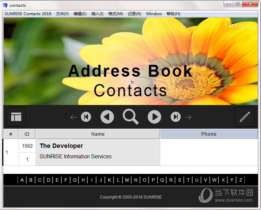
Task: Filter contacts by letter F
Action: [66, 180]
